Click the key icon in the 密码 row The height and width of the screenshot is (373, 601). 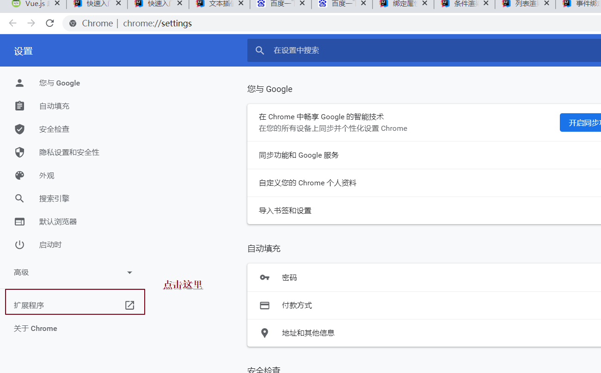click(x=264, y=277)
